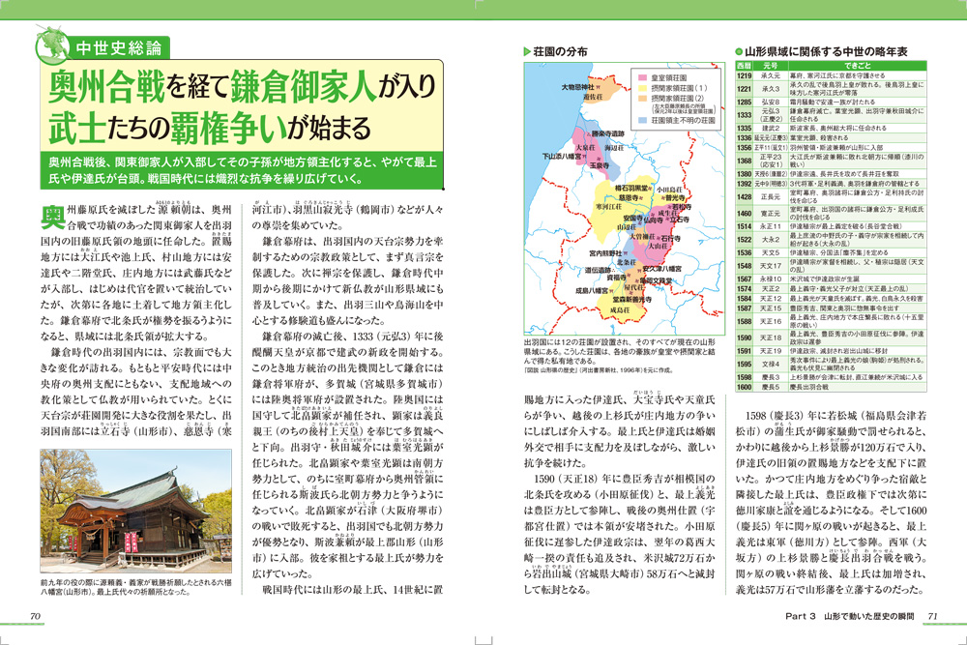
Task: Select the 1219 year cell
Action: [745, 75]
